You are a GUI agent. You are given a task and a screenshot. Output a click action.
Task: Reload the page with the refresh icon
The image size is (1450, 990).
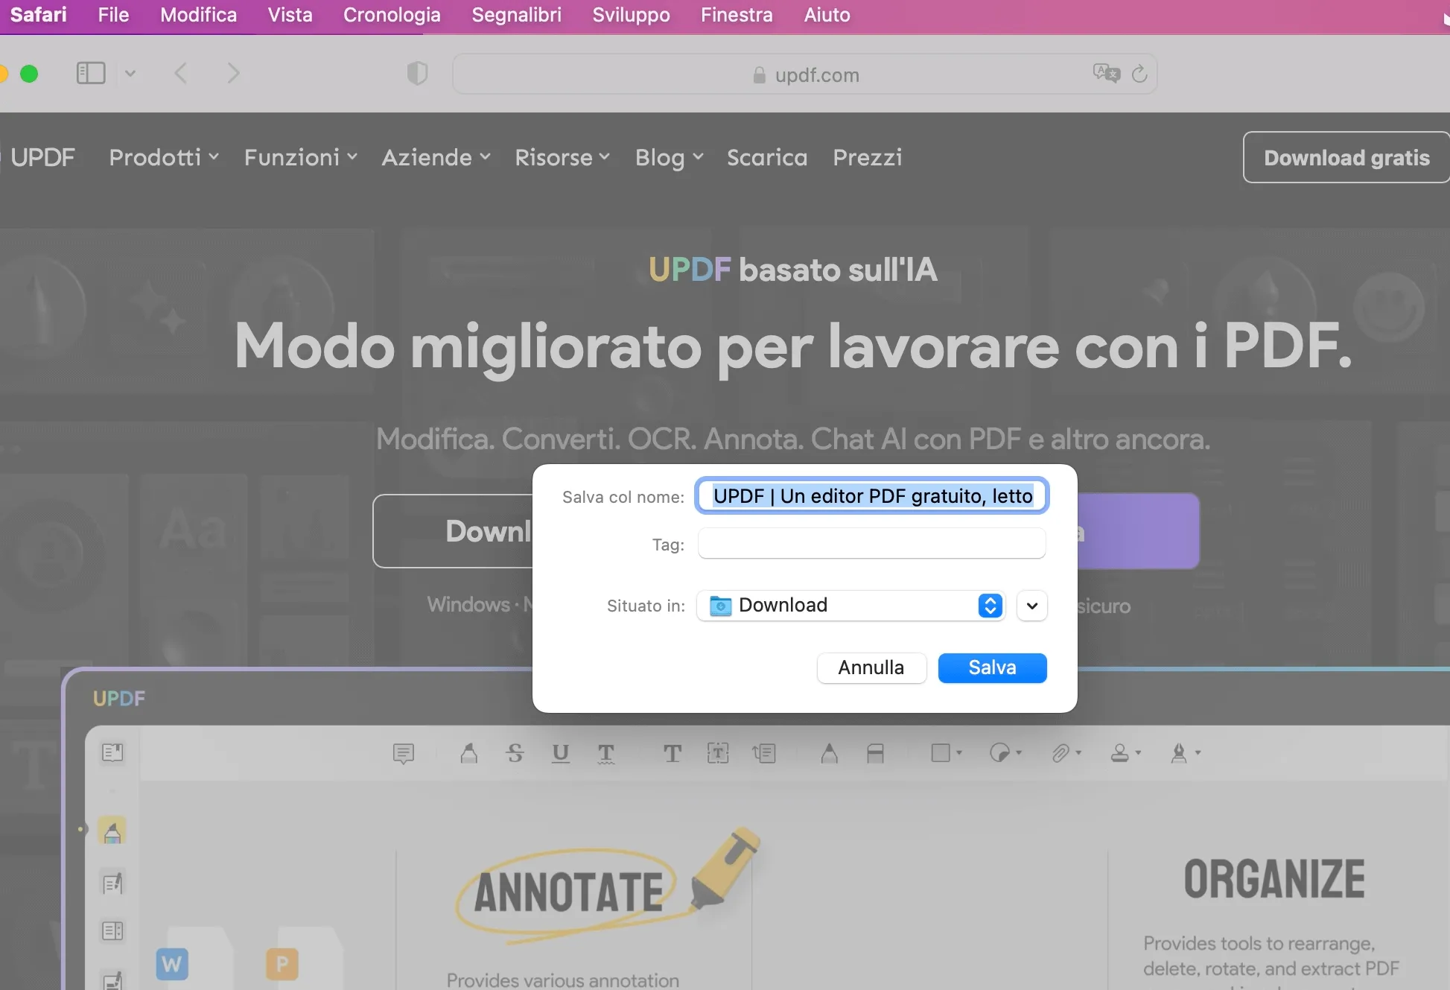coord(1139,73)
